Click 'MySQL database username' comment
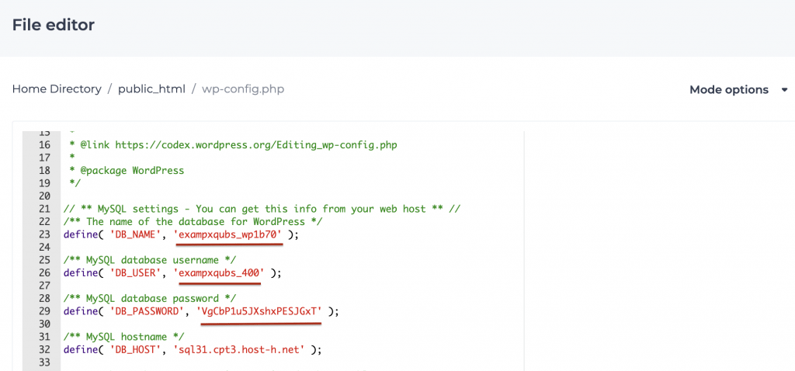This screenshot has width=795, height=371. 150,260
